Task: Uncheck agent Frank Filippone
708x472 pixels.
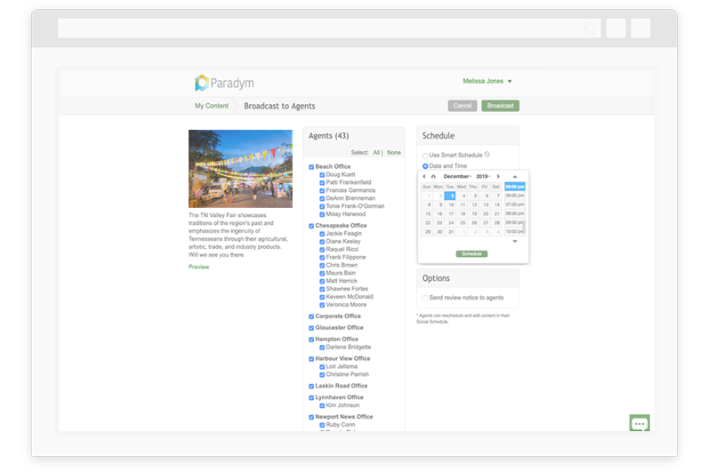Action: [322, 258]
